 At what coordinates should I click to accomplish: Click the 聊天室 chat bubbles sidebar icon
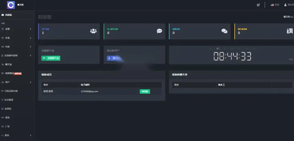[3, 65]
